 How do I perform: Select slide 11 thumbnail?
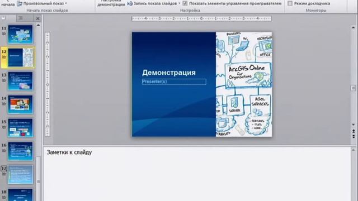(x=20, y=34)
